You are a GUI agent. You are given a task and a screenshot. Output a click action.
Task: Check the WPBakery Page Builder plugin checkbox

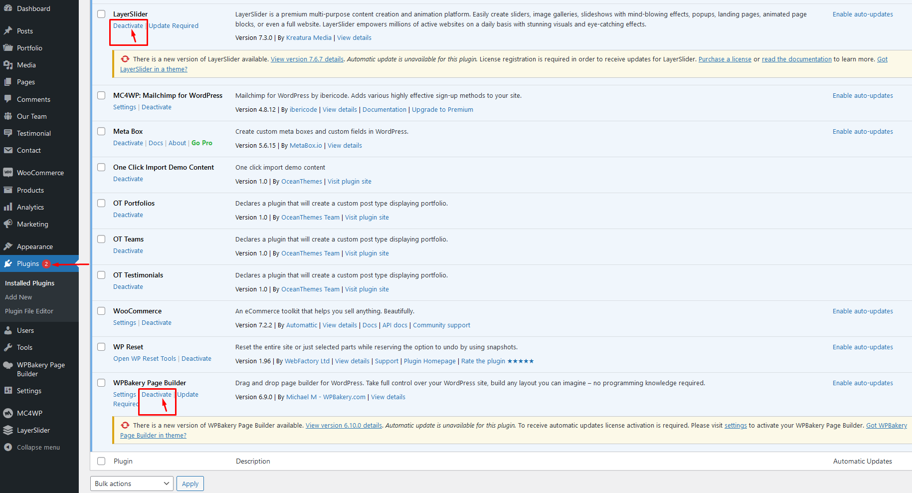click(x=101, y=383)
